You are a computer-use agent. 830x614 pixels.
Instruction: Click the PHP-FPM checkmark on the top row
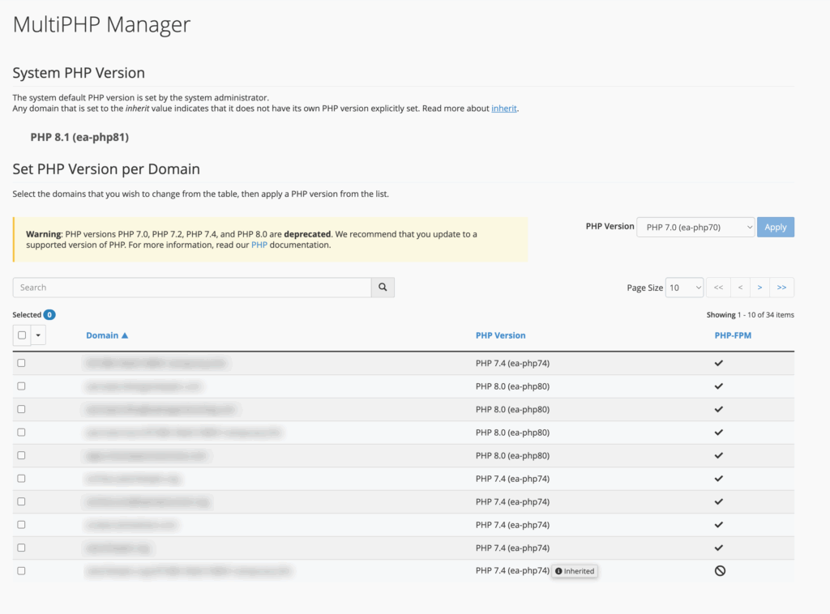click(718, 363)
